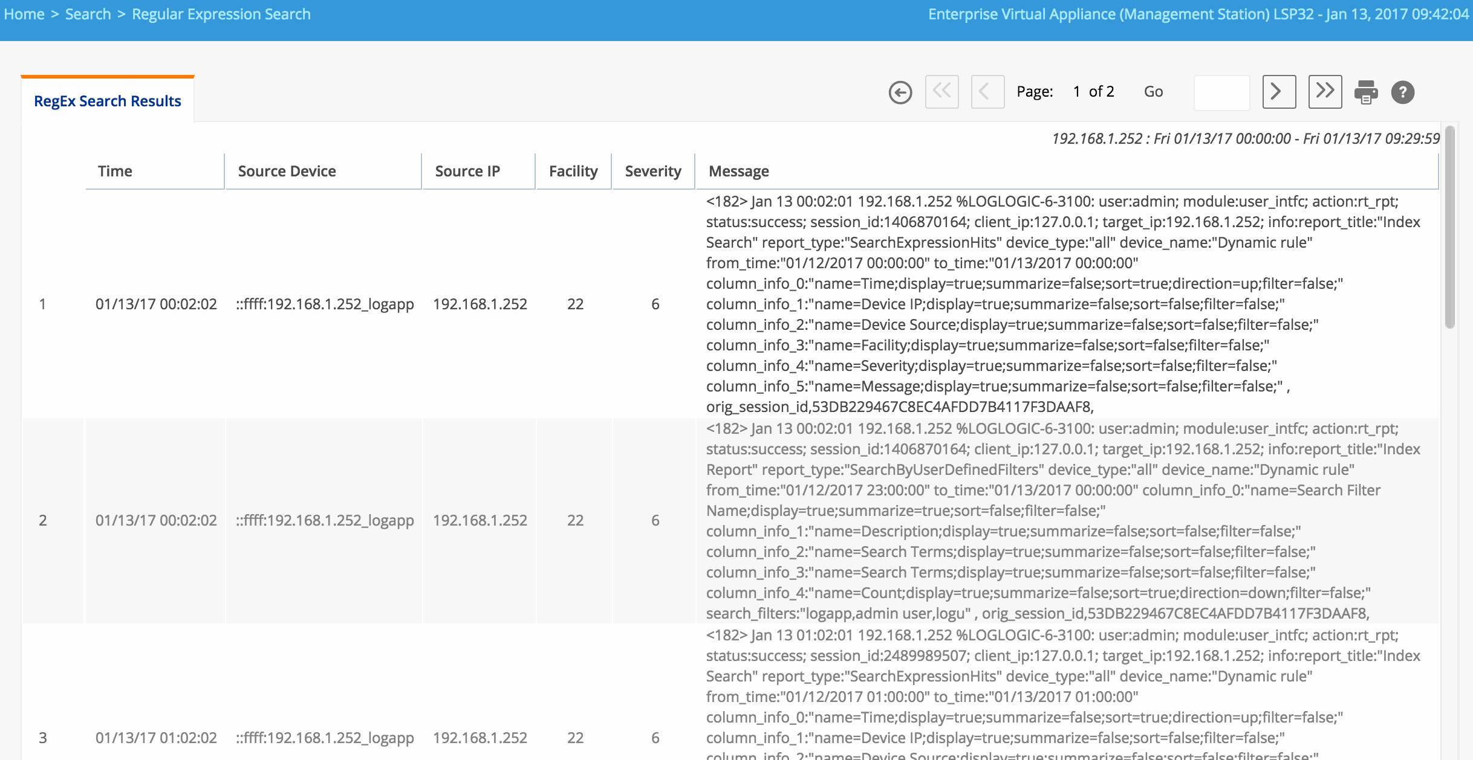Advance to next page arrow button

[x=1278, y=92]
